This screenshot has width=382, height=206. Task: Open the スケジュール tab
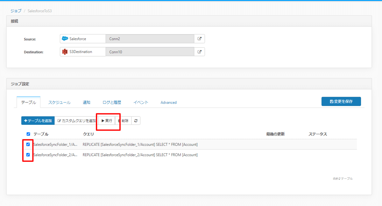pyautogui.click(x=60, y=103)
